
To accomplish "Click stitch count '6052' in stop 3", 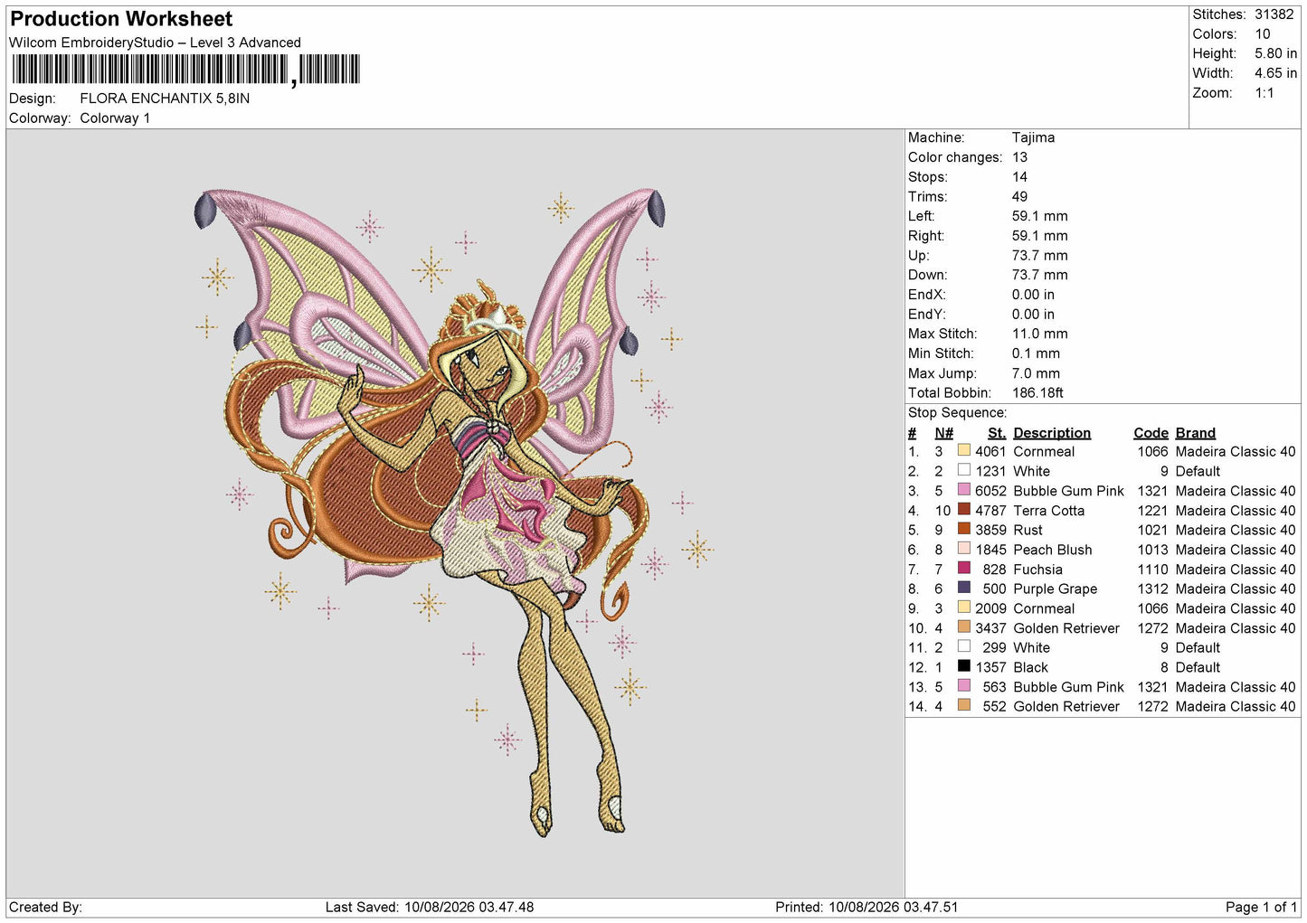I will tap(990, 491).
